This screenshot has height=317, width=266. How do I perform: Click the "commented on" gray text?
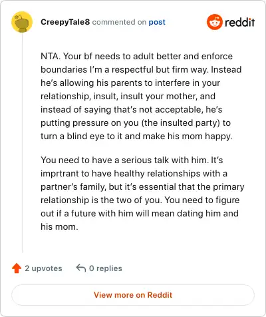[x=119, y=22]
